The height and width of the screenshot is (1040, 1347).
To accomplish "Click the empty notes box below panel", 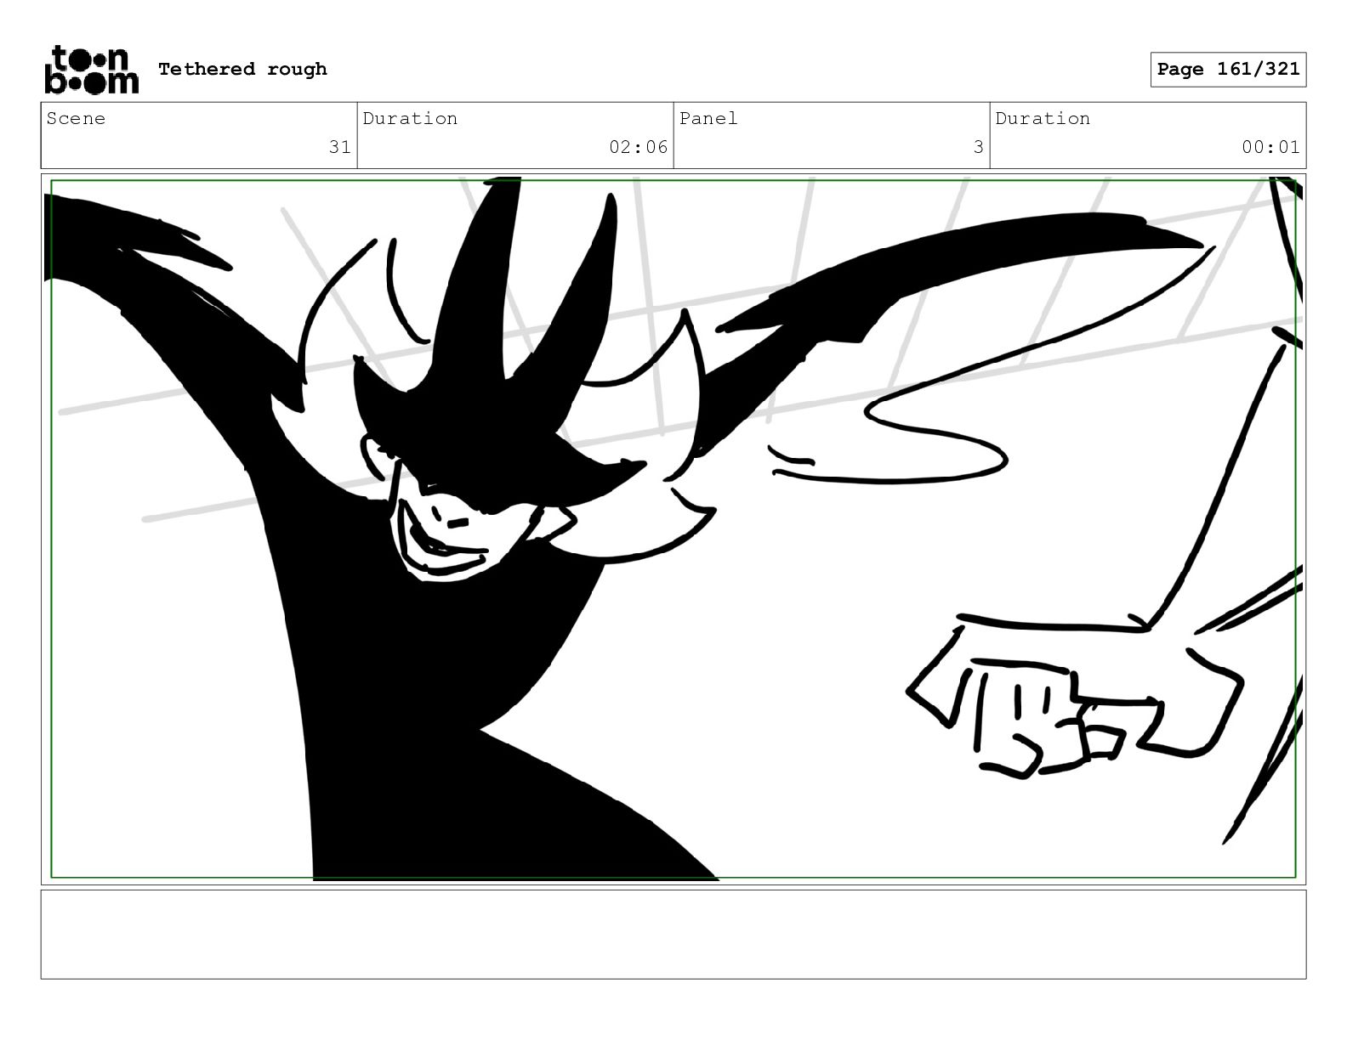I will pyautogui.click(x=673, y=934).
